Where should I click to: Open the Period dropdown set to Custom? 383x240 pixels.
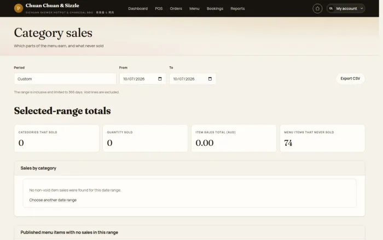pyautogui.click(x=65, y=79)
